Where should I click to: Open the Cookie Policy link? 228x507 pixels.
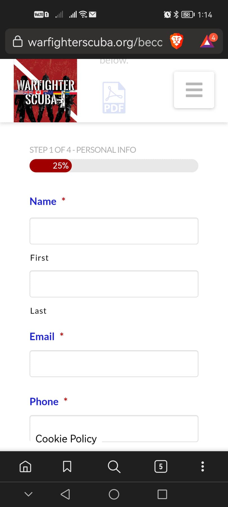66,439
